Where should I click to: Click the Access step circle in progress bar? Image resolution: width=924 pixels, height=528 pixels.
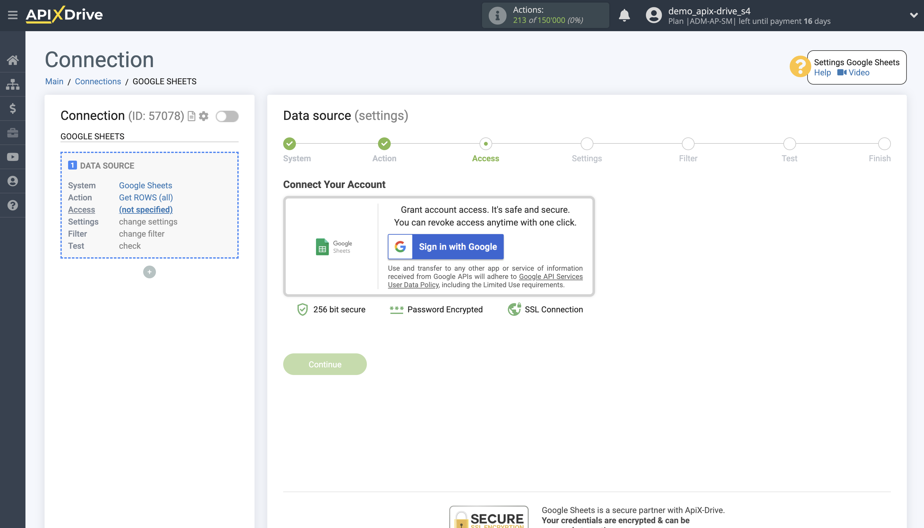[x=486, y=143]
